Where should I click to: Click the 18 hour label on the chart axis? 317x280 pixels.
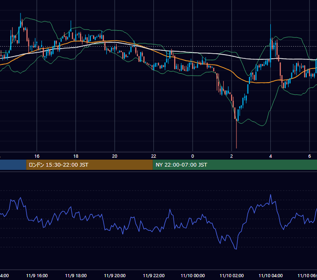point(76,156)
